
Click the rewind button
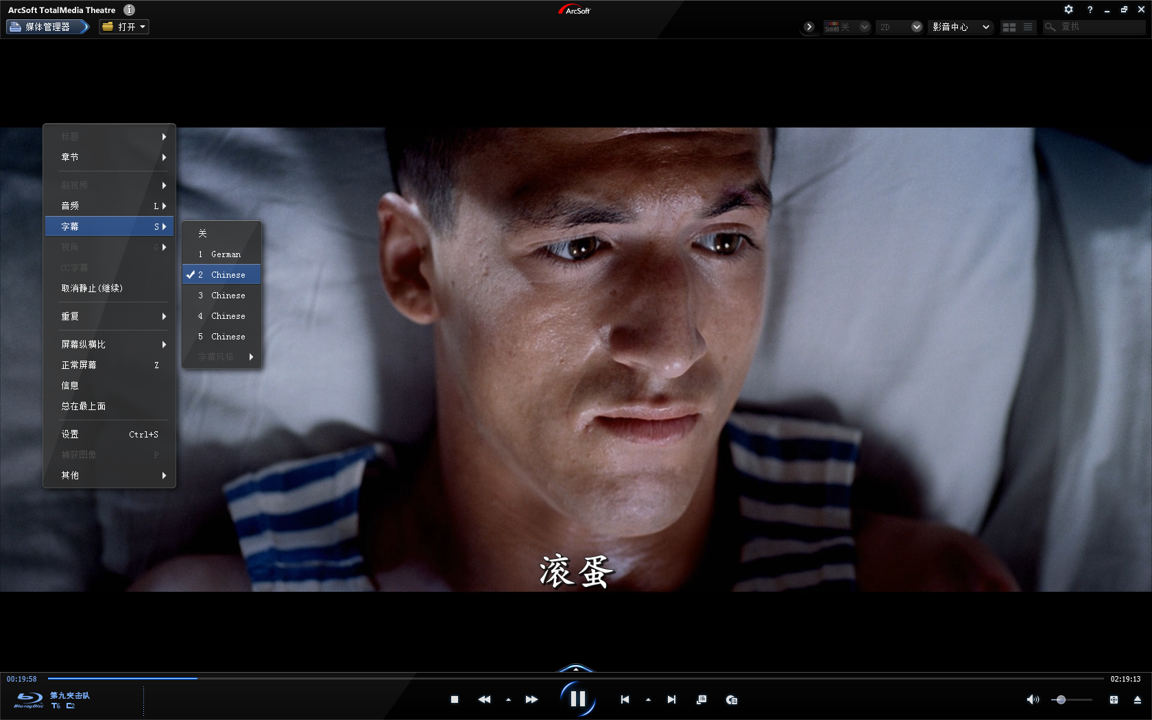(484, 699)
